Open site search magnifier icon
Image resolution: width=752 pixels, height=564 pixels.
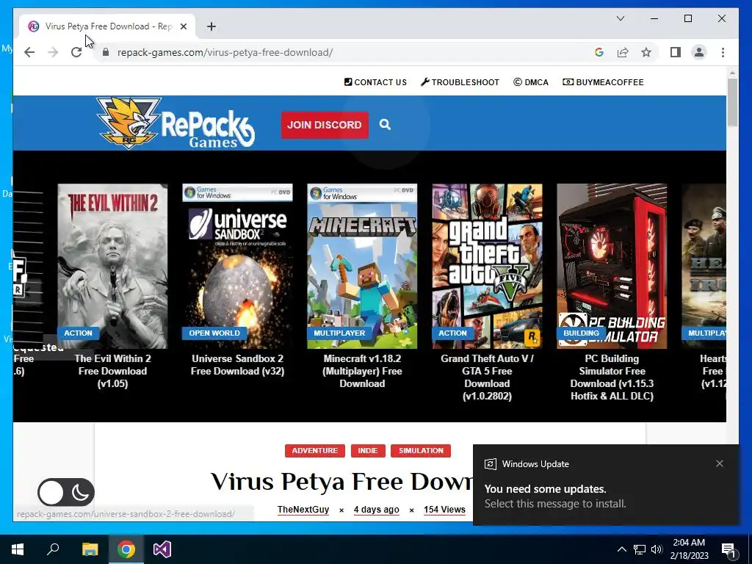[385, 125]
